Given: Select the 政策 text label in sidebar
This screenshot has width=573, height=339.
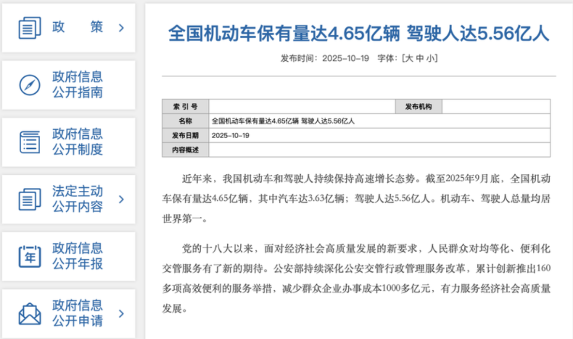Looking at the screenshot, I should coord(77,27).
